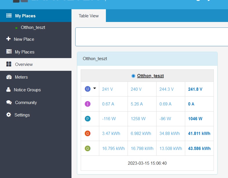Click the Meters gauge icon
The height and width of the screenshot is (178, 228).
[x=9, y=77]
